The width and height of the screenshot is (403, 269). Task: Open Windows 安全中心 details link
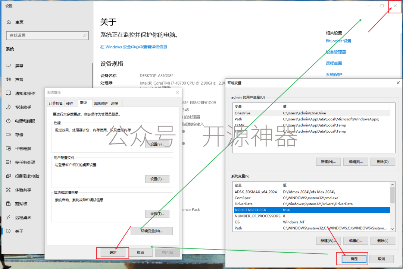coord(134,47)
